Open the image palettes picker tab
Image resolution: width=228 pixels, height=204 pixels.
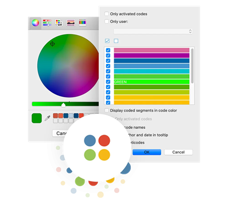click(70, 23)
